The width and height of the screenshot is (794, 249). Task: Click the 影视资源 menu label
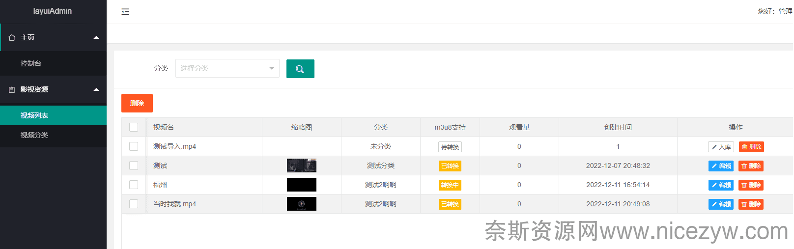coord(34,90)
